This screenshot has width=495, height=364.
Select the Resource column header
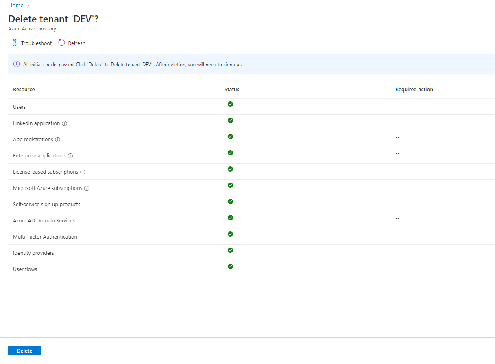(24, 89)
